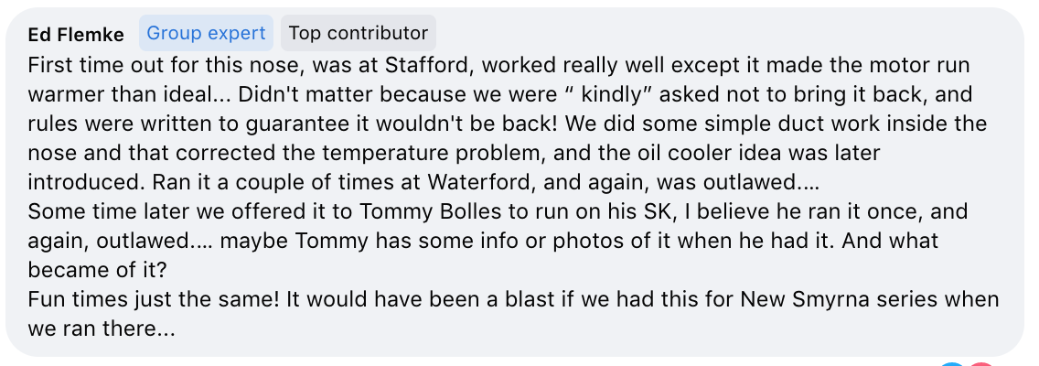Image resolution: width=1039 pixels, height=366 pixels.
Task: Click the quoted word "kindly"
Action: [613, 94]
